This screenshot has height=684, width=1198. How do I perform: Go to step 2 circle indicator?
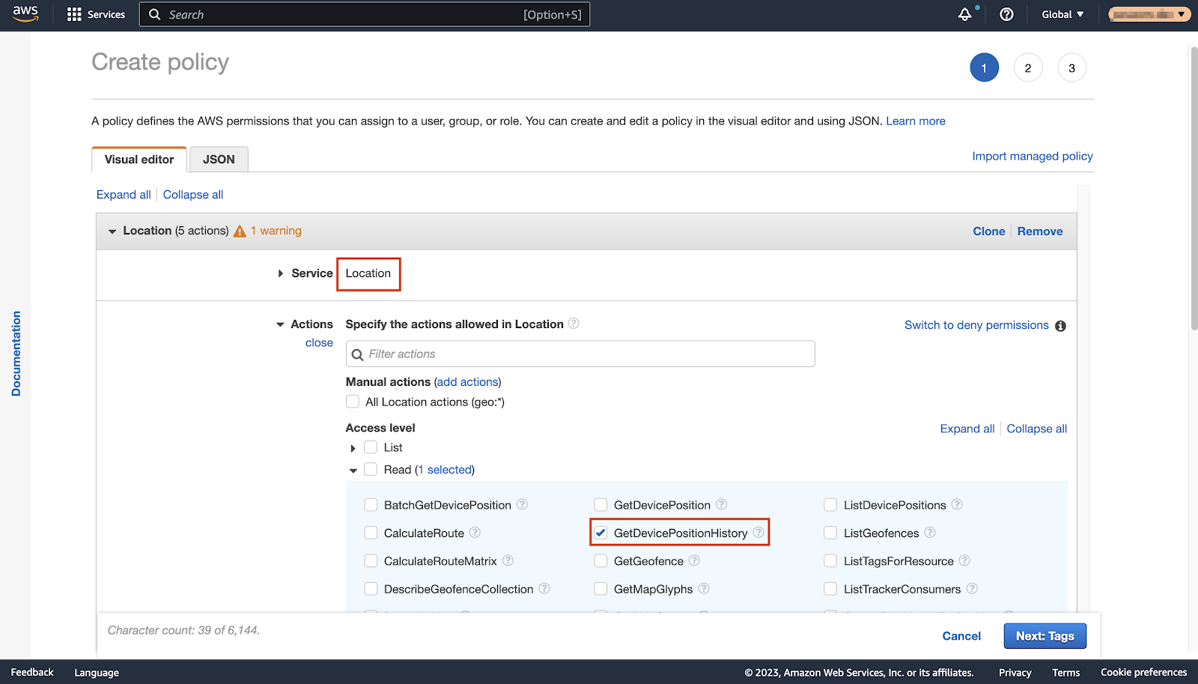(1028, 68)
